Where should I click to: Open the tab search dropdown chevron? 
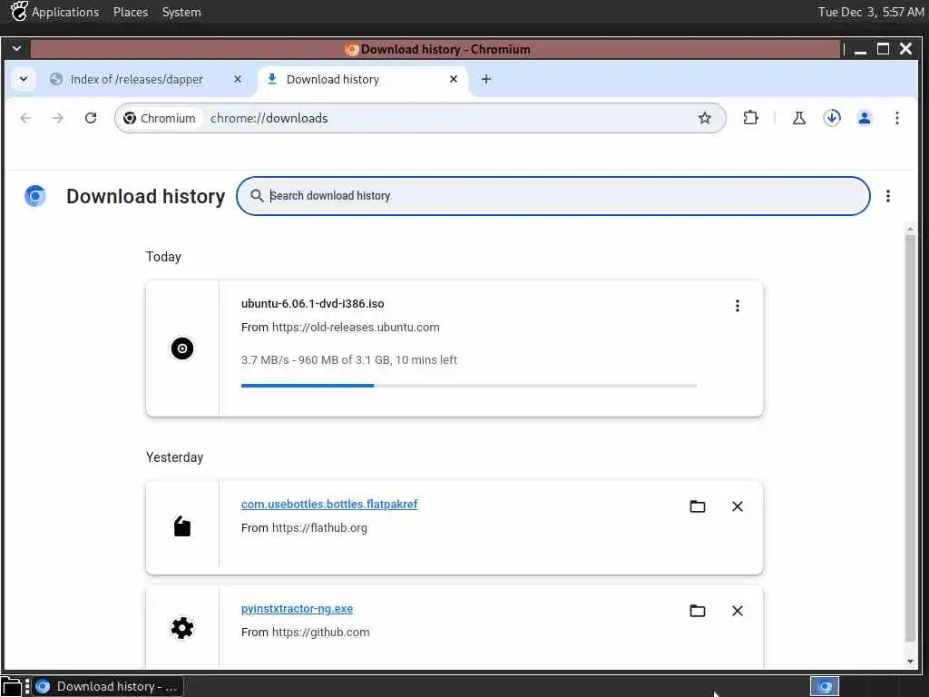click(24, 79)
